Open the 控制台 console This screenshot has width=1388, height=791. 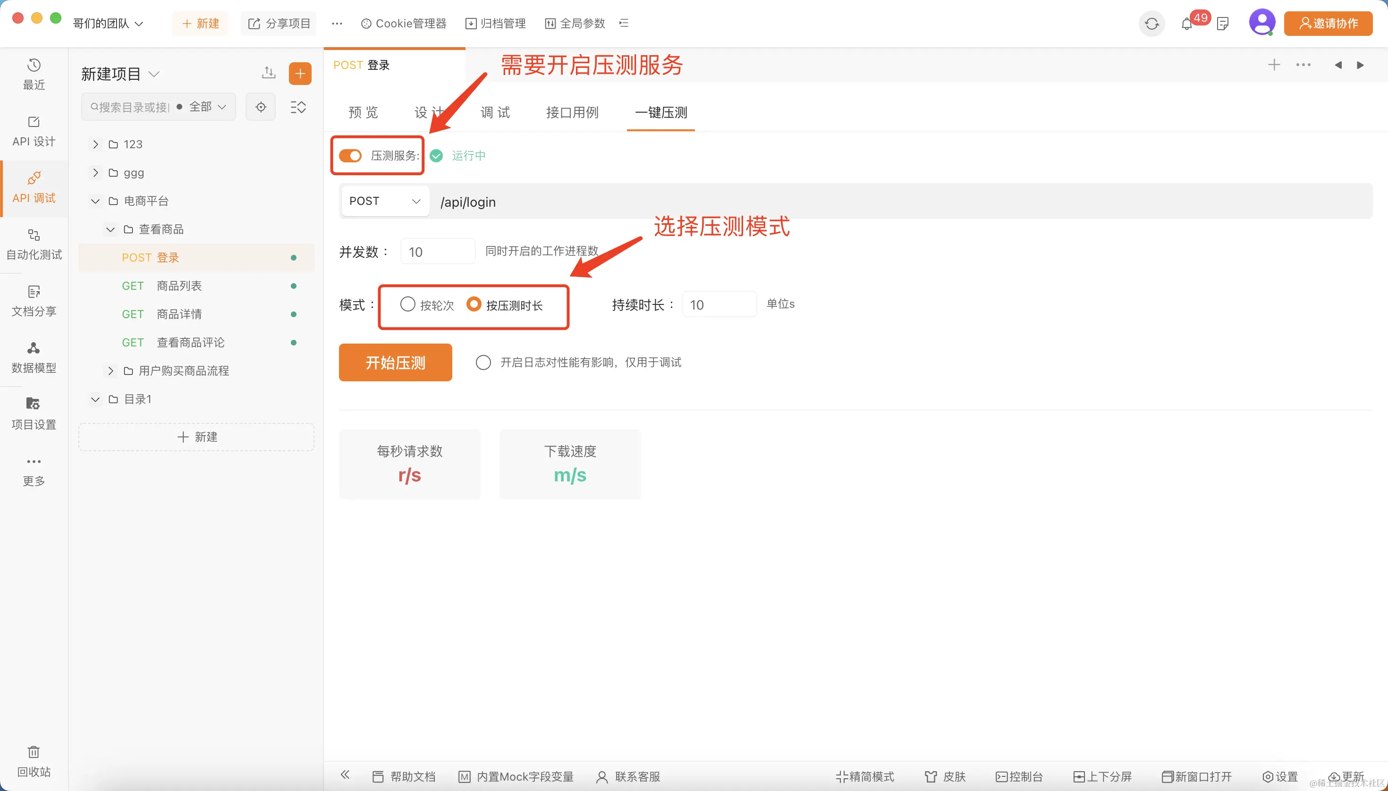1019,776
